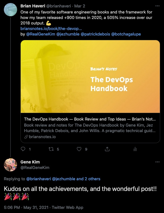Screen dimensions: 164x213
Task: Click the share upload icon
Action: [x=107, y=149]
